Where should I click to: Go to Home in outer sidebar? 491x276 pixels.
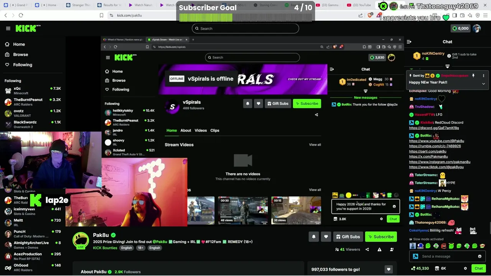(x=15, y=44)
